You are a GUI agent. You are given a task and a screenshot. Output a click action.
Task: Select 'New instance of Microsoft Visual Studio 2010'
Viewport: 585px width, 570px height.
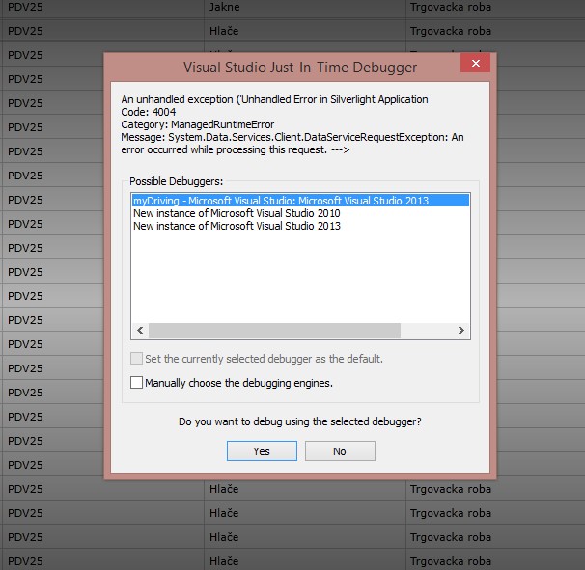point(237,213)
